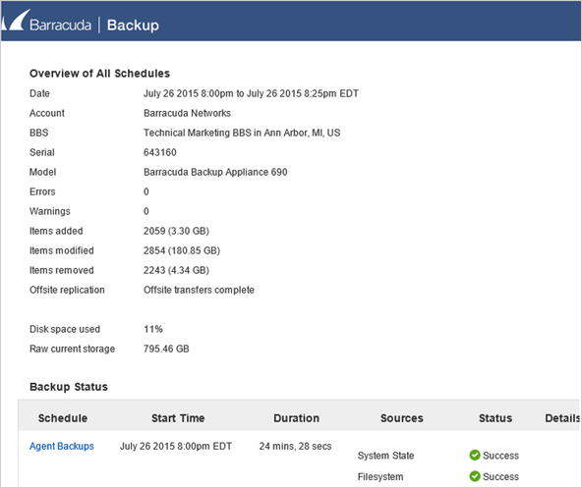
Task: Click the Model label
Action: pyautogui.click(x=42, y=172)
